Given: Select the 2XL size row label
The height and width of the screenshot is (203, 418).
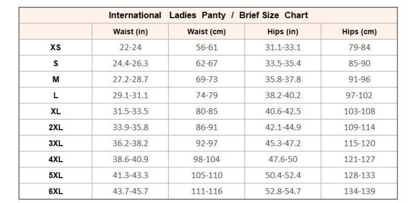Looking at the screenshot, I should coord(56,128).
